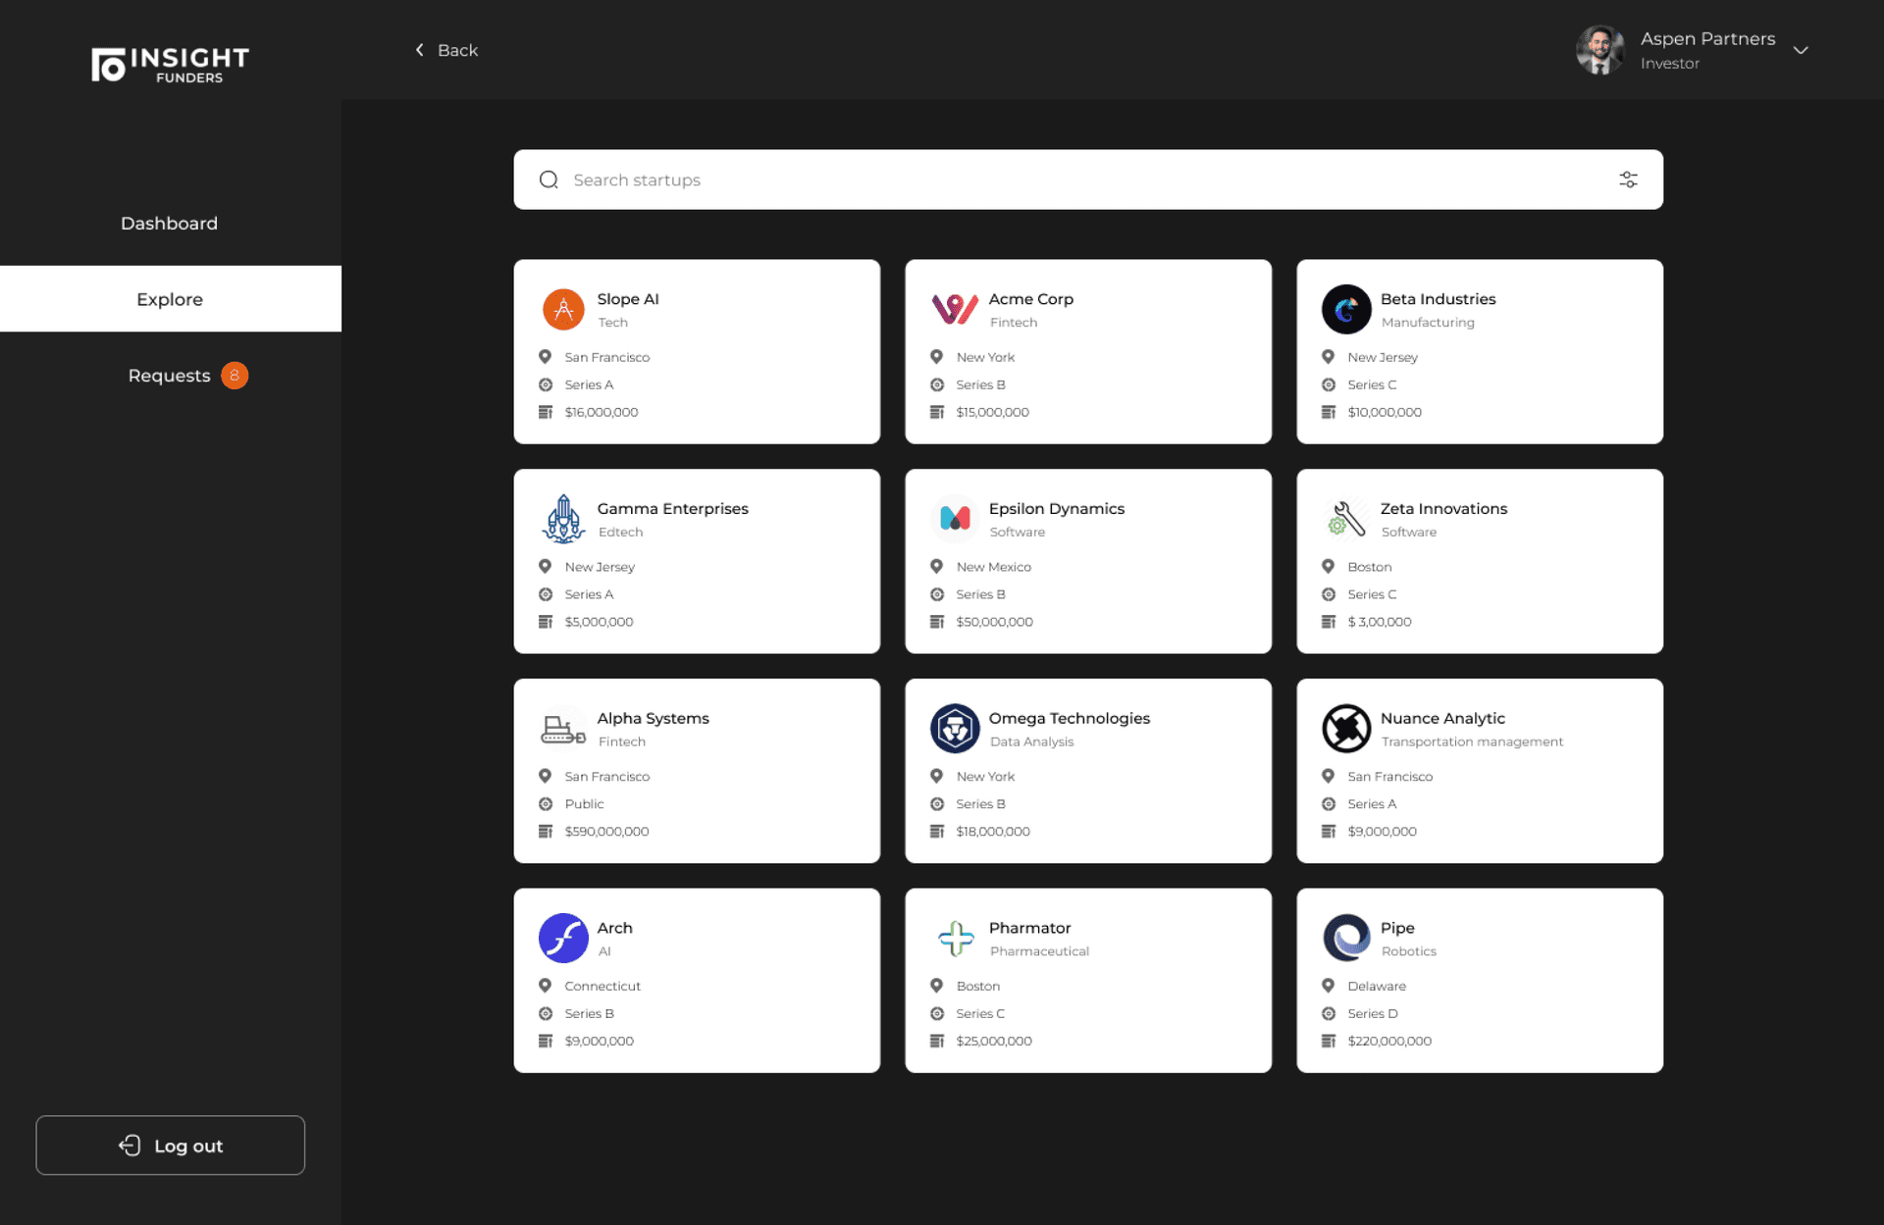
Task: Open the search filter settings icon
Action: coord(1628,179)
